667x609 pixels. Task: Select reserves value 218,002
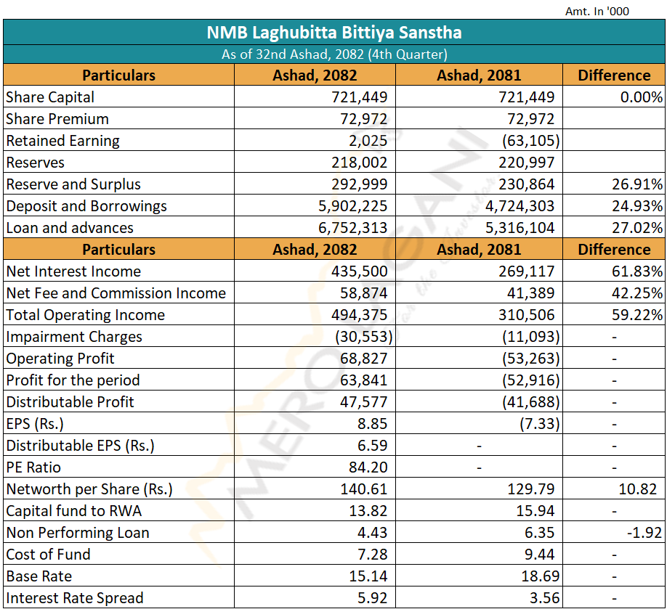[x=360, y=163]
